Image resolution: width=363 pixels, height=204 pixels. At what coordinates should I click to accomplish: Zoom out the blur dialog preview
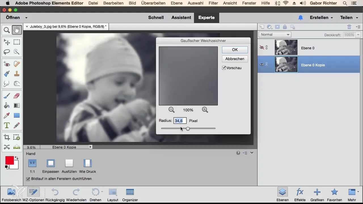tap(172, 110)
